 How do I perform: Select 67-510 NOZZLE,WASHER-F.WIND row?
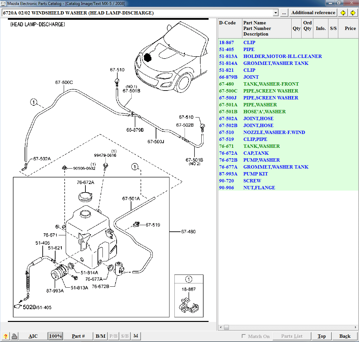pos(288,132)
